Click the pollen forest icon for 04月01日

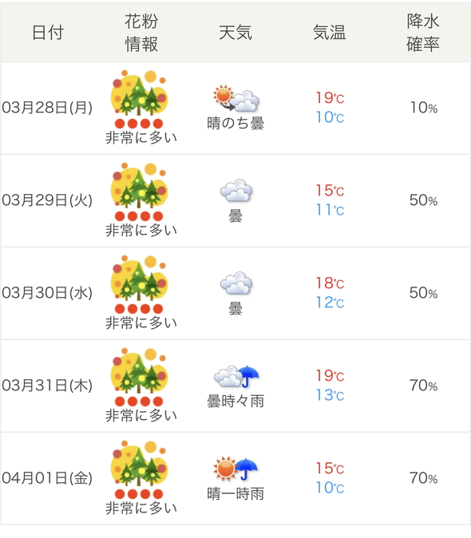[x=139, y=463]
